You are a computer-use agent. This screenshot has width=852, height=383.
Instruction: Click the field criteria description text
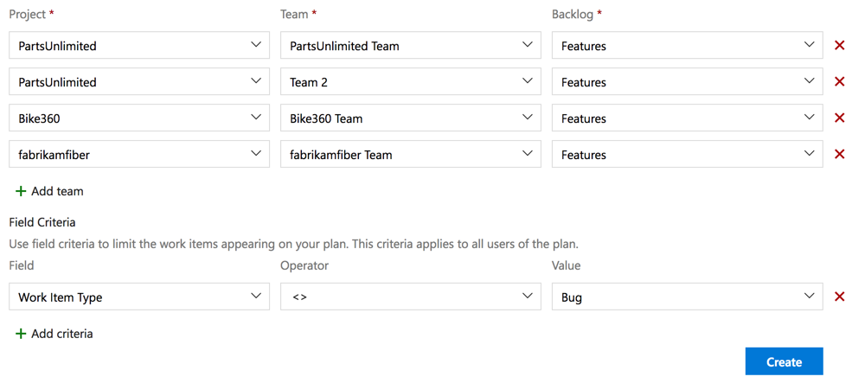tap(294, 244)
